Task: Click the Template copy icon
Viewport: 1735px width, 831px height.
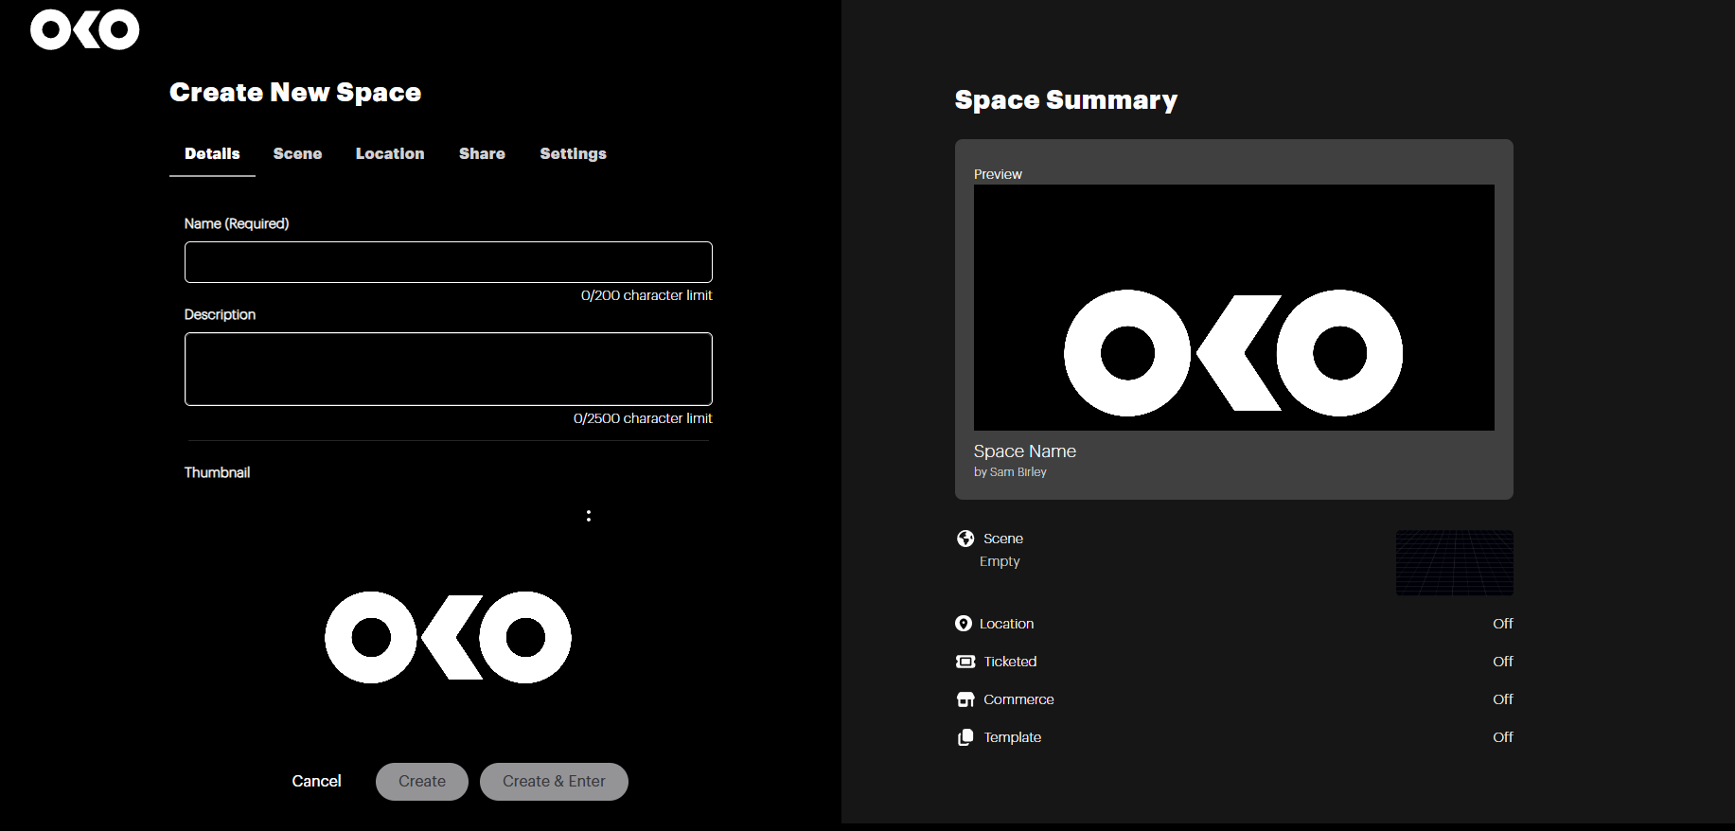Action: 965,737
